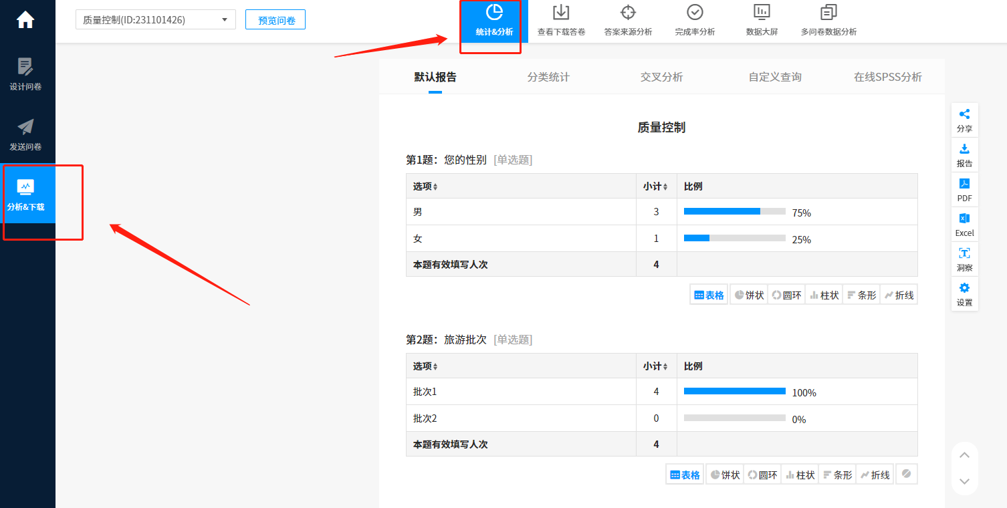1007x508 pixels.
Task: Open 答案来源分析 target icon
Action: (627, 20)
